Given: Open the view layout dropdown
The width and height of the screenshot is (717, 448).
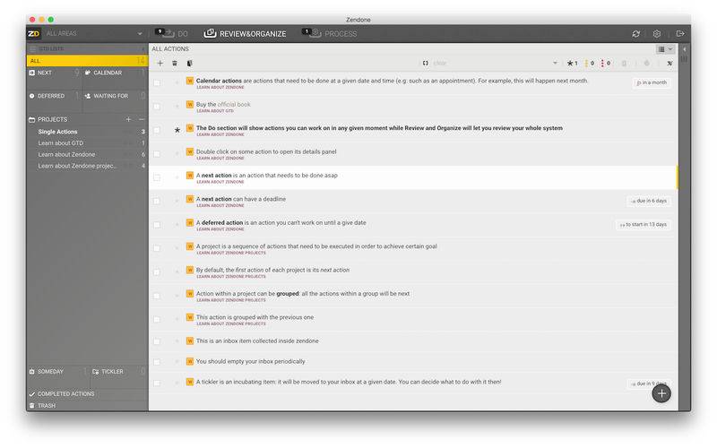Looking at the screenshot, I should tap(665, 49).
